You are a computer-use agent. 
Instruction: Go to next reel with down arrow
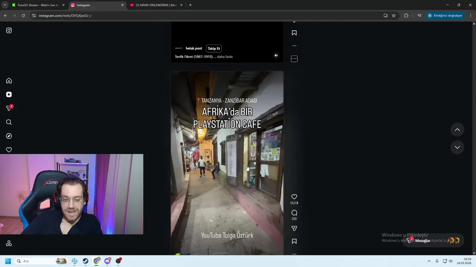coord(457,147)
